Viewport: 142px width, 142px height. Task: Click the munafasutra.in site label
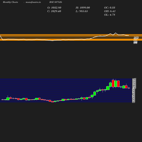point(33,2)
